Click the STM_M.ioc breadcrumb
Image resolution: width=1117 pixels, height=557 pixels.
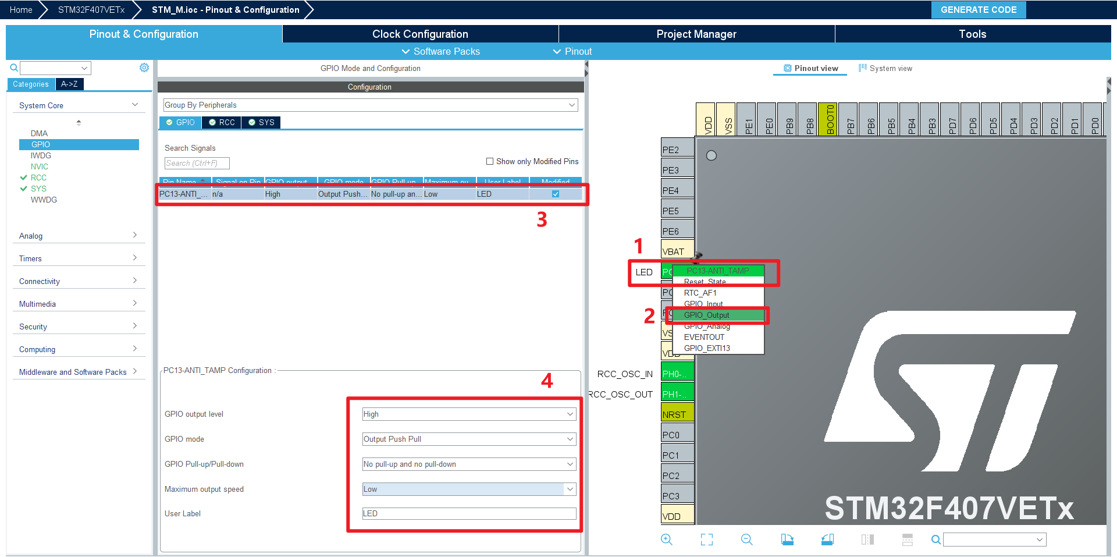[225, 10]
